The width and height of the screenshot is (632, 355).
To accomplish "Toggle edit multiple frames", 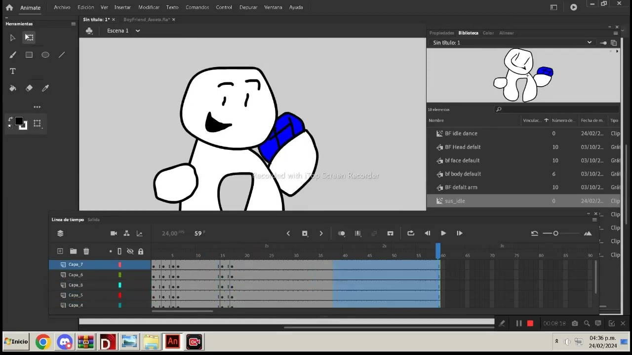I will 358,233.
